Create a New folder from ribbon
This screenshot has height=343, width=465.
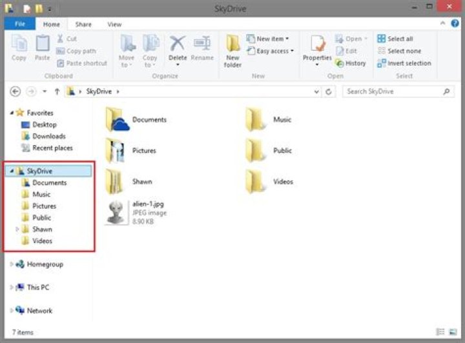(x=232, y=51)
